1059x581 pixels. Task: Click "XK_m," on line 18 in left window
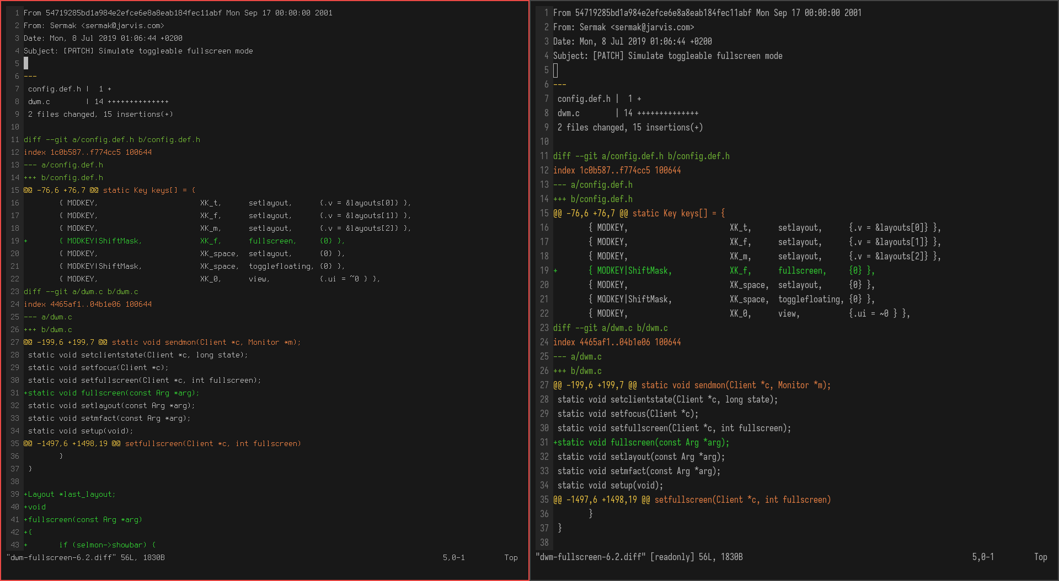[x=211, y=228]
